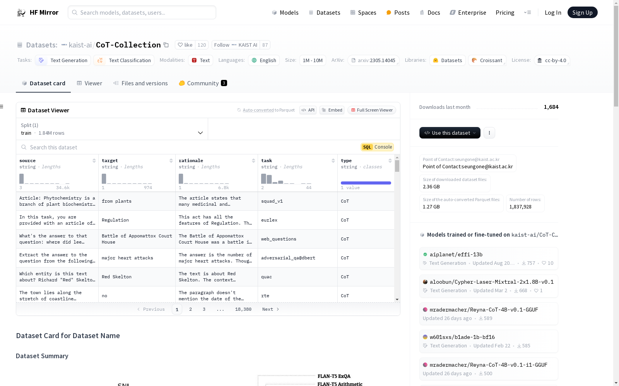Sort by the task column
This screenshot has height=386, width=619.
[333, 161]
